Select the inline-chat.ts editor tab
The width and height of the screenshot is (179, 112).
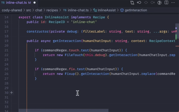pyautogui.click(x=19, y=3)
